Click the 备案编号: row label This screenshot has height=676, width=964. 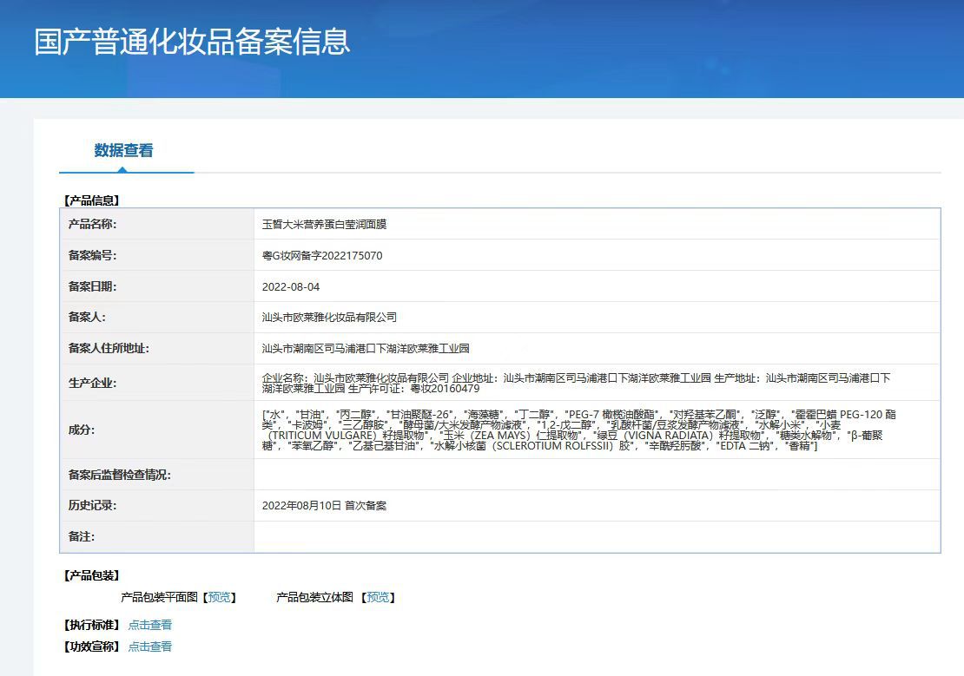click(92, 256)
